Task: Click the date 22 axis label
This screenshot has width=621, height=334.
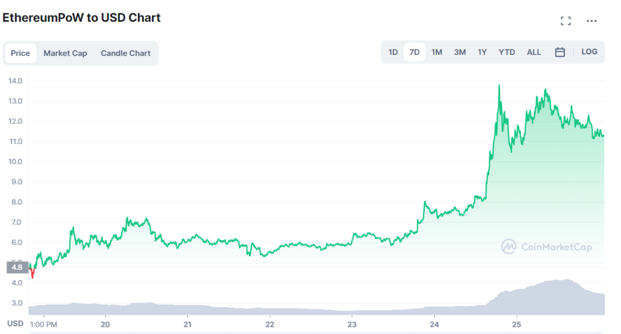Action: (270, 324)
